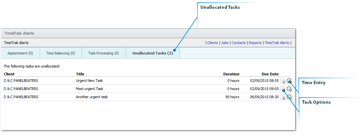Click the TimeTrak Alerts panel title bar
364x136 pixels.
point(148,33)
